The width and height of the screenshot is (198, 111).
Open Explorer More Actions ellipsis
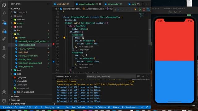[48, 4]
